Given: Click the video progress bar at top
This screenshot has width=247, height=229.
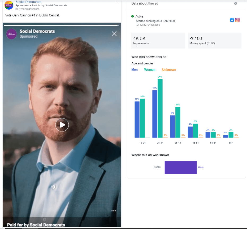Looking at the screenshot, I should (x=62, y=25).
